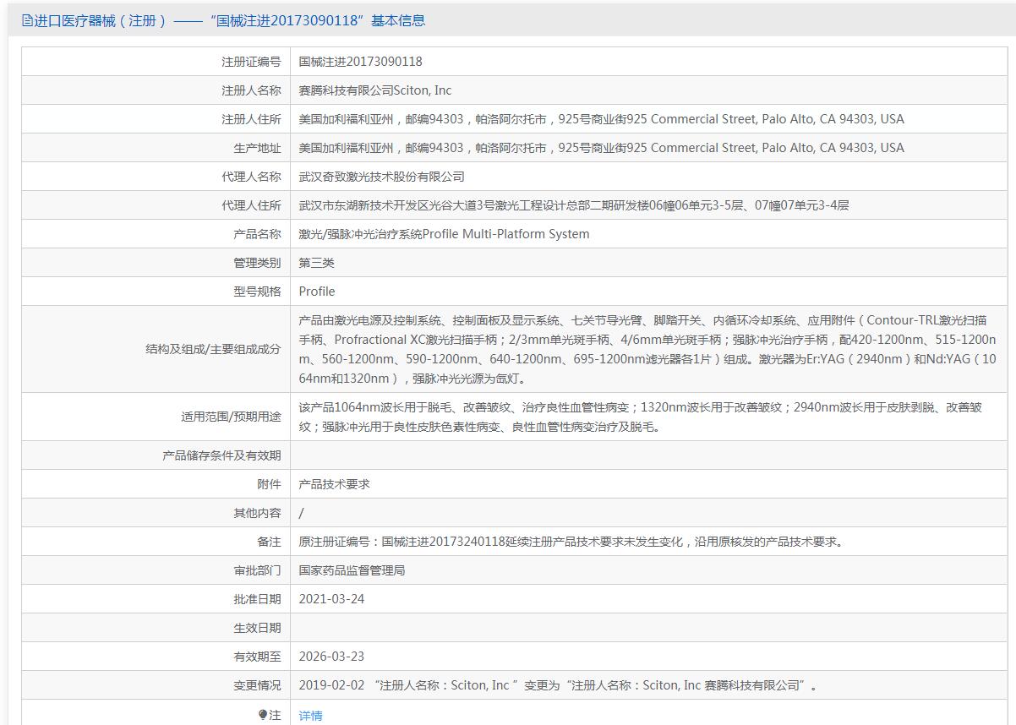Click the 产品技术要求 attachment entry
The height and width of the screenshot is (725, 1016).
pyautogui.click(x=335, y=484)
